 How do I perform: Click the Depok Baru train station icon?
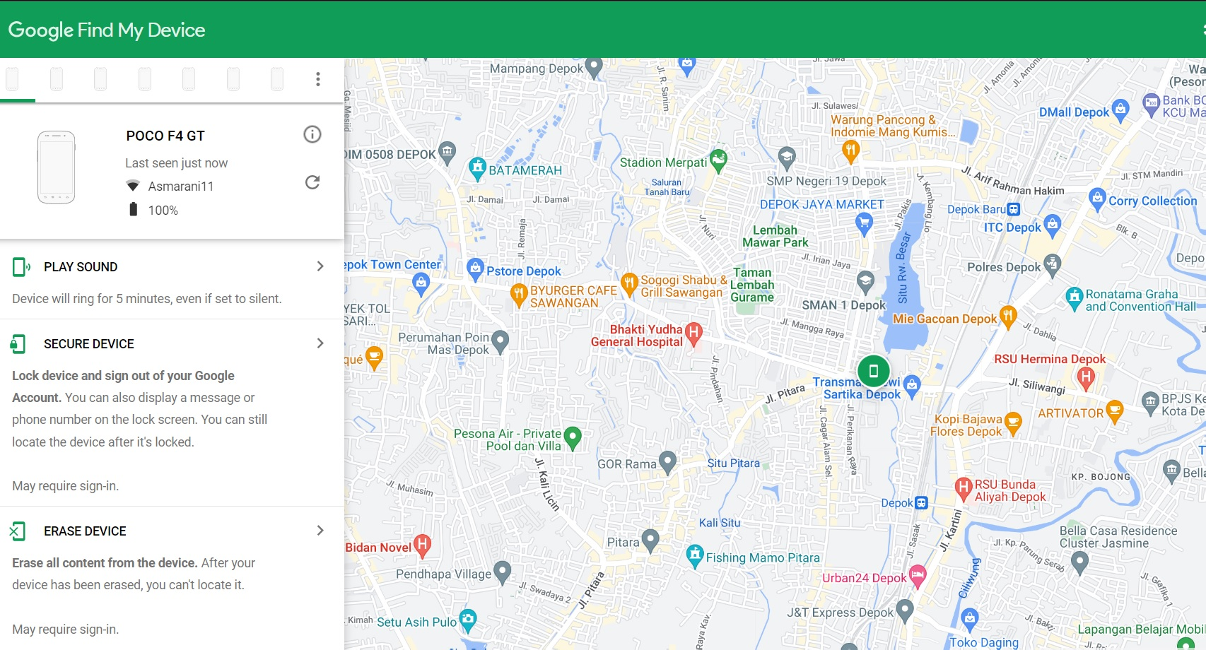tap(1014, 209)
